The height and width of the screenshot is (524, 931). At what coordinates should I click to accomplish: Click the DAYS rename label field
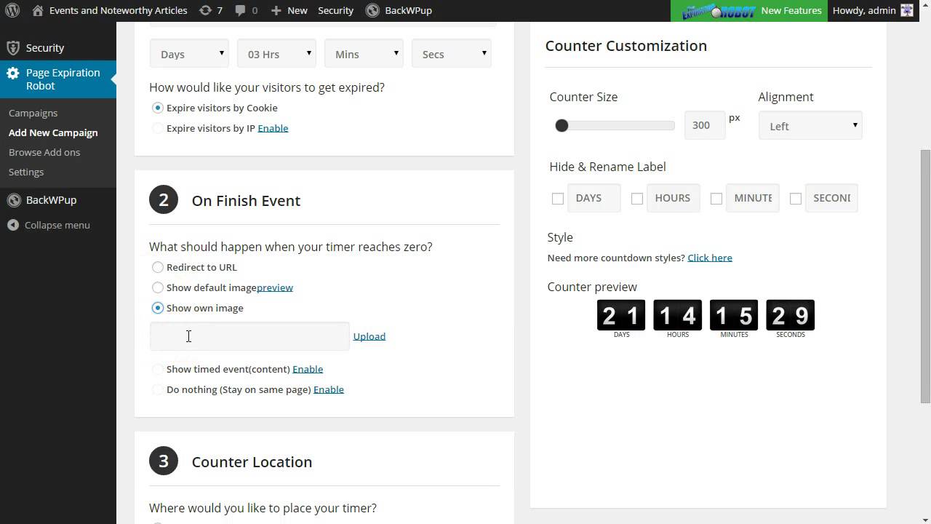[594, 198]
